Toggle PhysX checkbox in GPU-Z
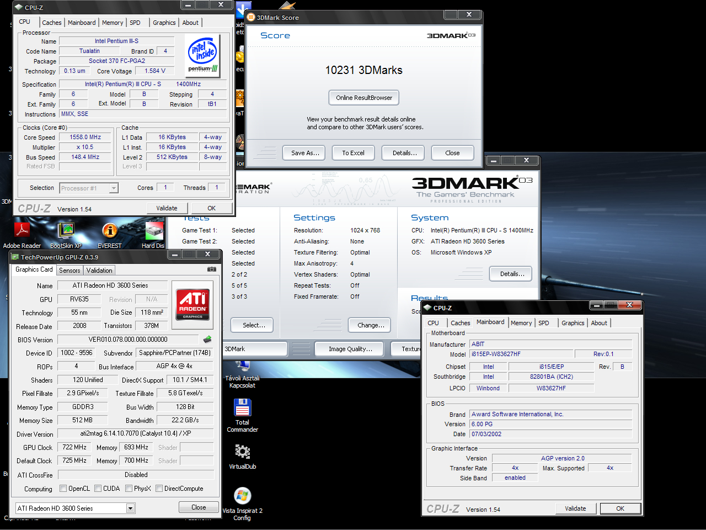Viewport: 706px width, 530px height. point(129,489)
